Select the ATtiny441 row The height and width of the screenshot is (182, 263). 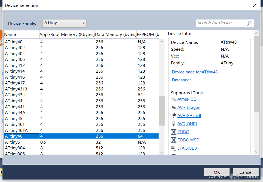(81, 107)
